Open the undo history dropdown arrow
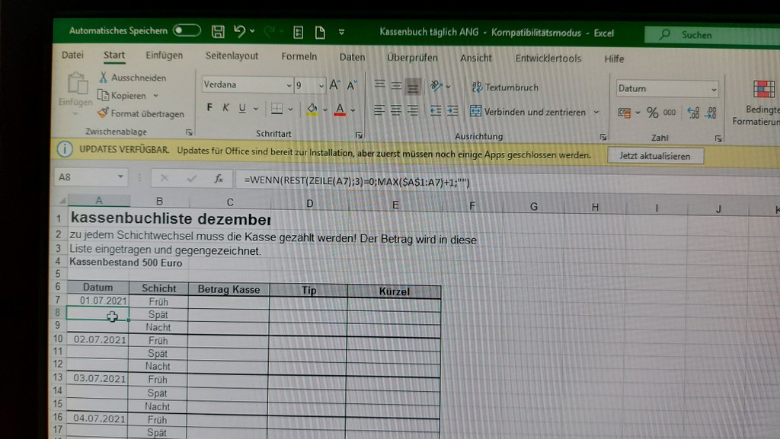Image resolution: width=780 pixels, height=439 pixels. point(252,31)
